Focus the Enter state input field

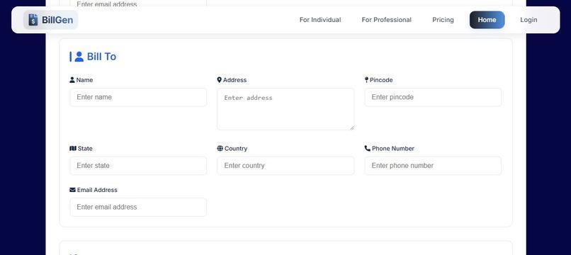click(x=138, y=166)
